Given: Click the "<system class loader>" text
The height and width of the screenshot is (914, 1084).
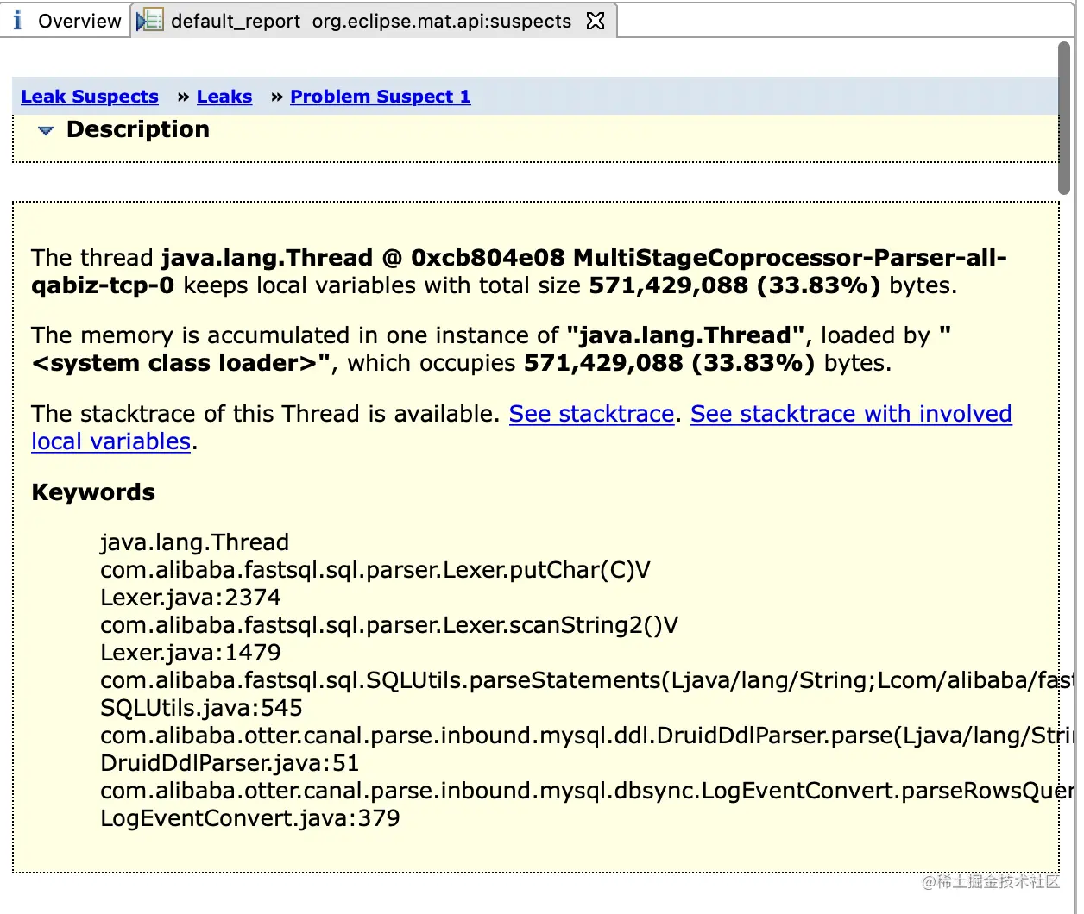Looking at the screenshot, I should (x=180, y=363).
